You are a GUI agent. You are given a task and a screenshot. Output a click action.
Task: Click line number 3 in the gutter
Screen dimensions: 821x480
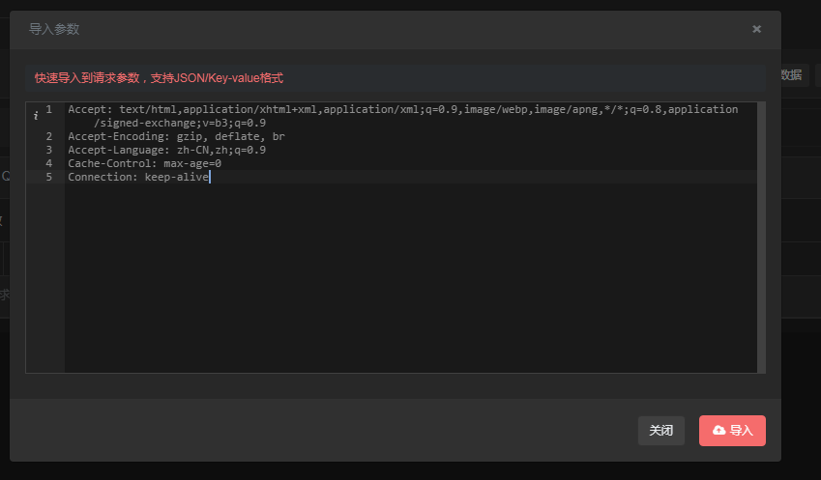[48, 150]
